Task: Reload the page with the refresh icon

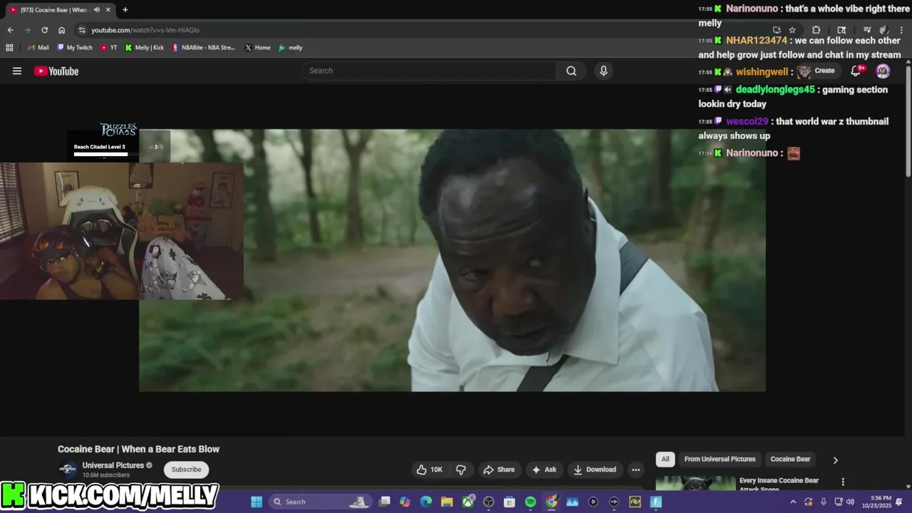Action: pyautogui.click(x=44, y=30)
